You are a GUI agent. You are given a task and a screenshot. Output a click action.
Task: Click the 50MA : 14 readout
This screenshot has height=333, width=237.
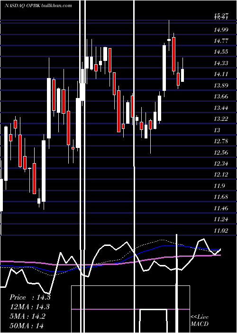[x=27, y=325]
